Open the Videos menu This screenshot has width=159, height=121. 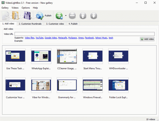tap(15, 8)
